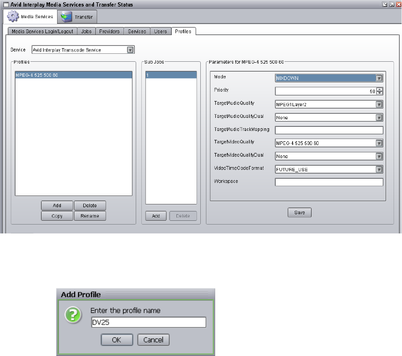Confirm Add Profile dialog with OK

[x=117, y=340]
